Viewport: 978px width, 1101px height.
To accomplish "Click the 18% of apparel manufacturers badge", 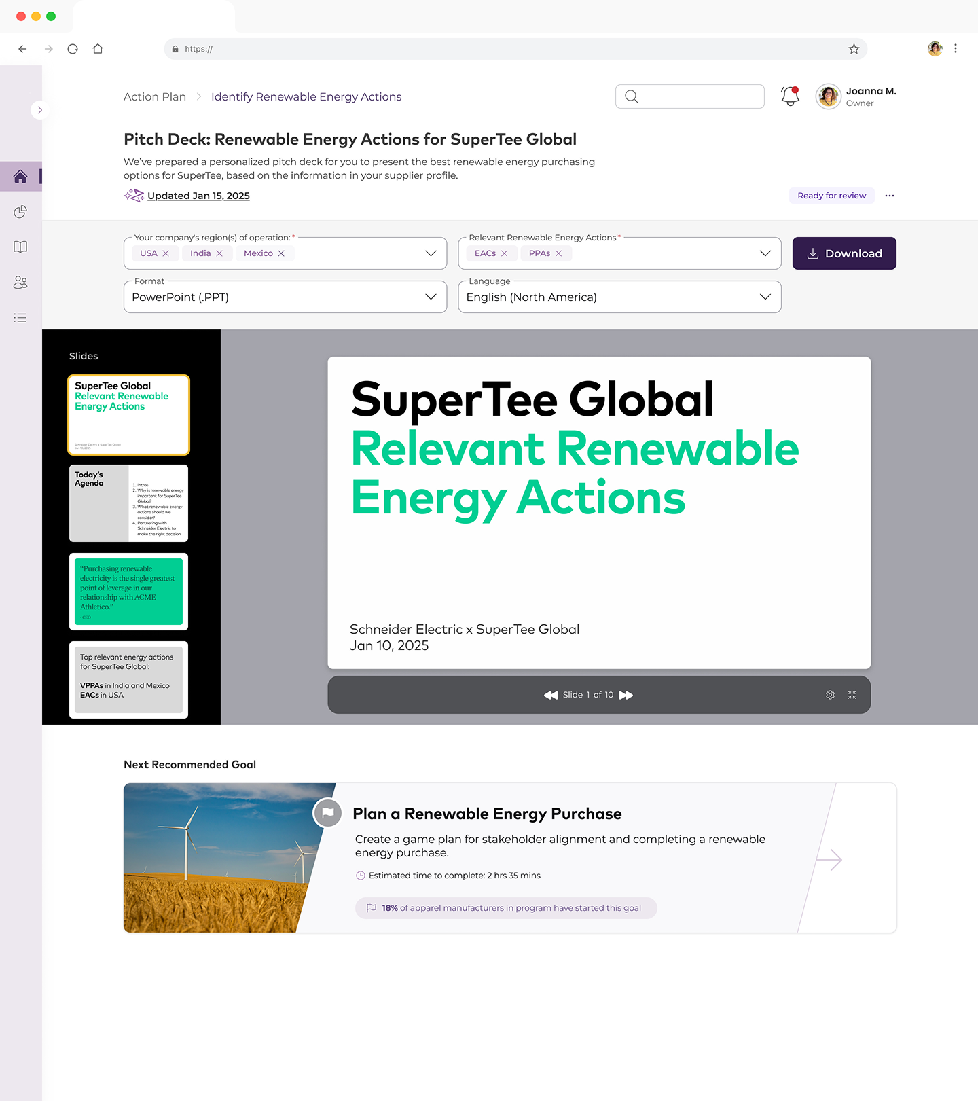I will (506, 908).
